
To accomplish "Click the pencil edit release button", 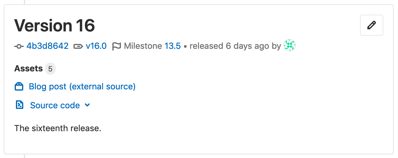I will 371,25.
